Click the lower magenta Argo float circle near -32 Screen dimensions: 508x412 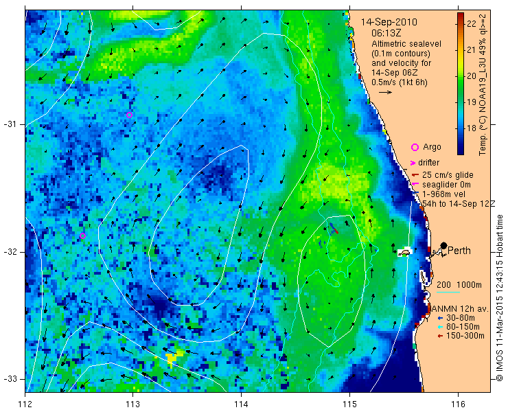(x=82, y=236)
